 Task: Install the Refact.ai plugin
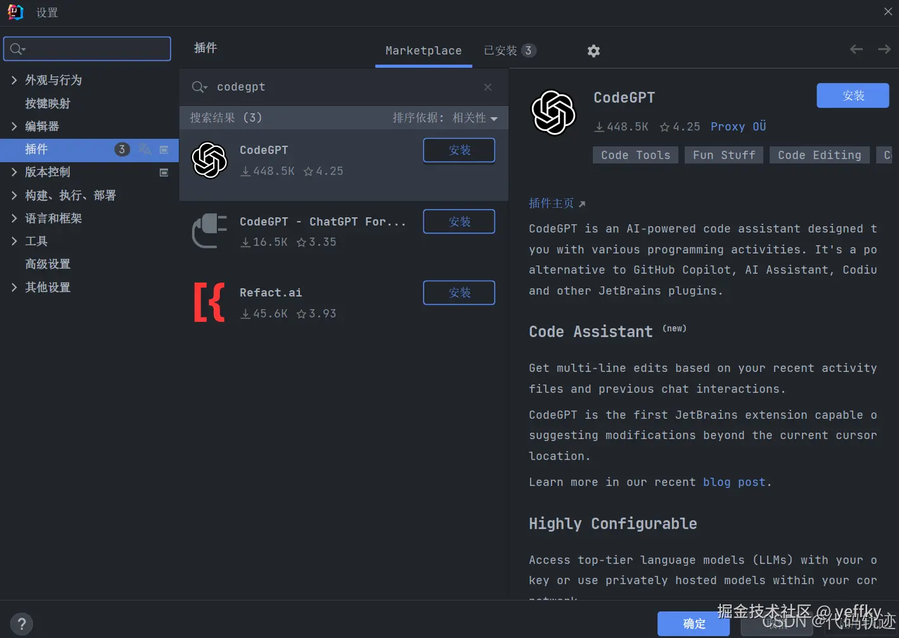(459, 293)
